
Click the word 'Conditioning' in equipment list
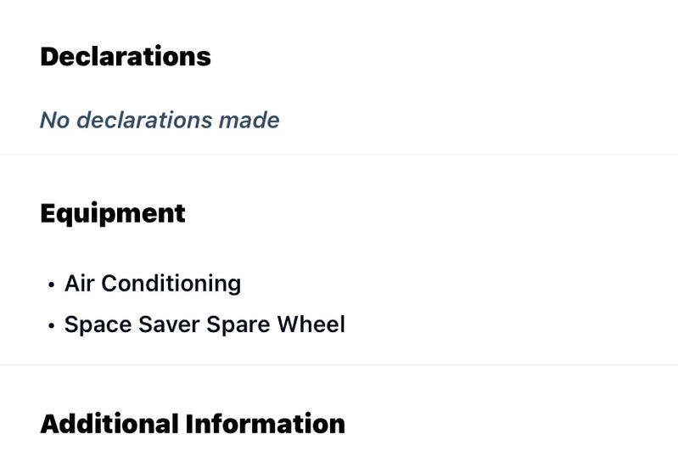point(171,284)
